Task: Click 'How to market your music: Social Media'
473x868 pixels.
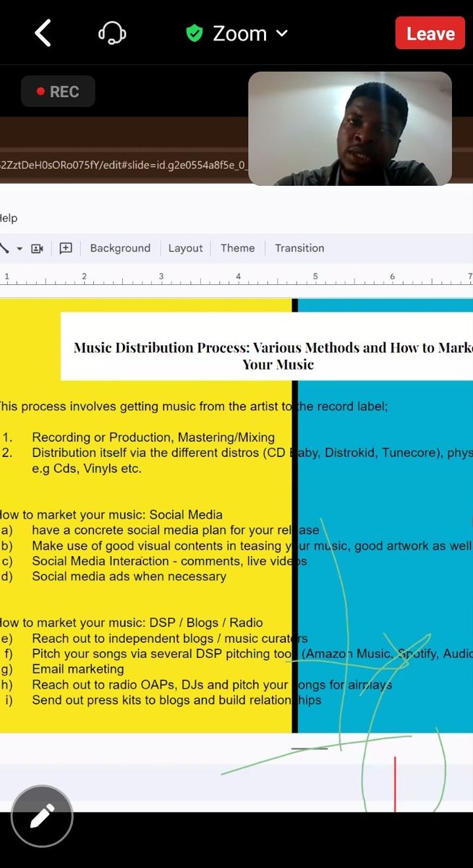Action: point(111,515)
